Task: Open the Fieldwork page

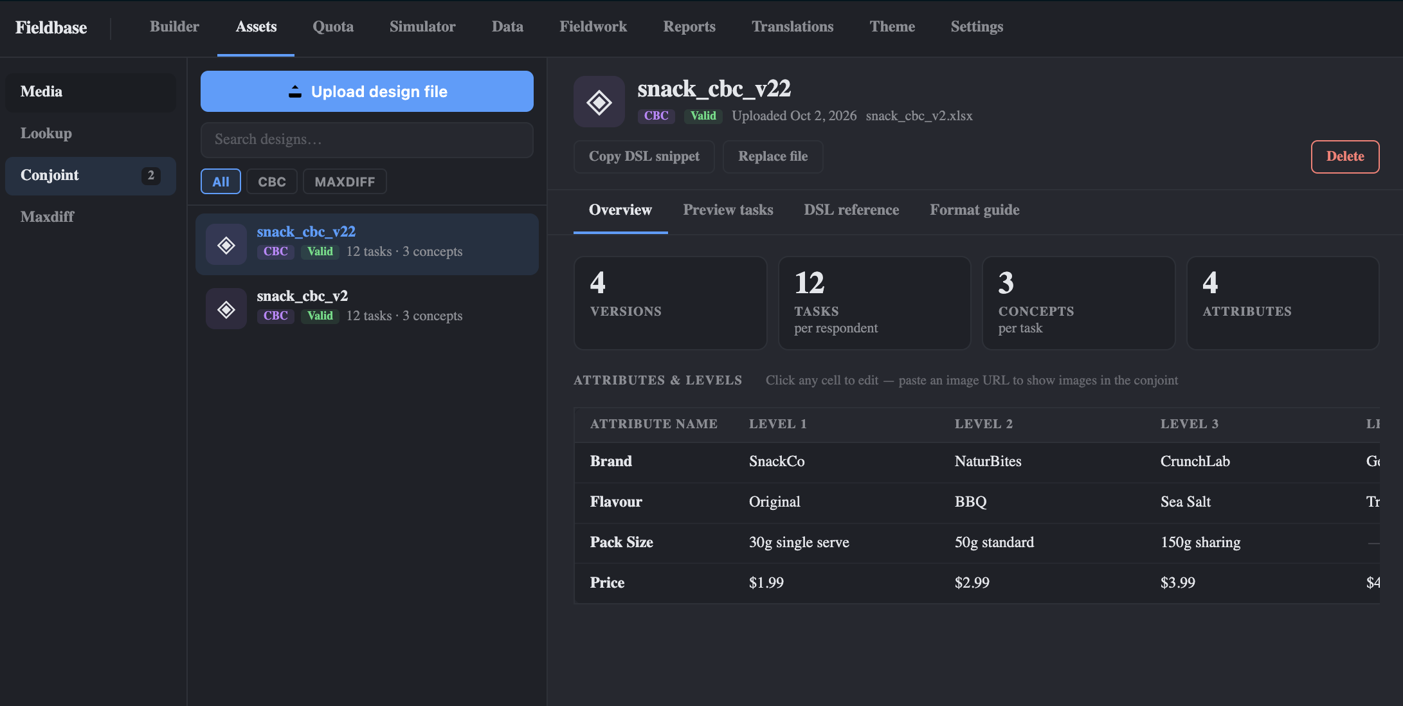Action: tap(593, 26)
